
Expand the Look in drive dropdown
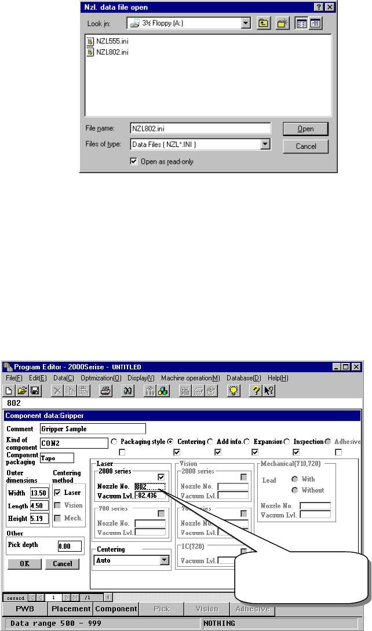point(246,23)
